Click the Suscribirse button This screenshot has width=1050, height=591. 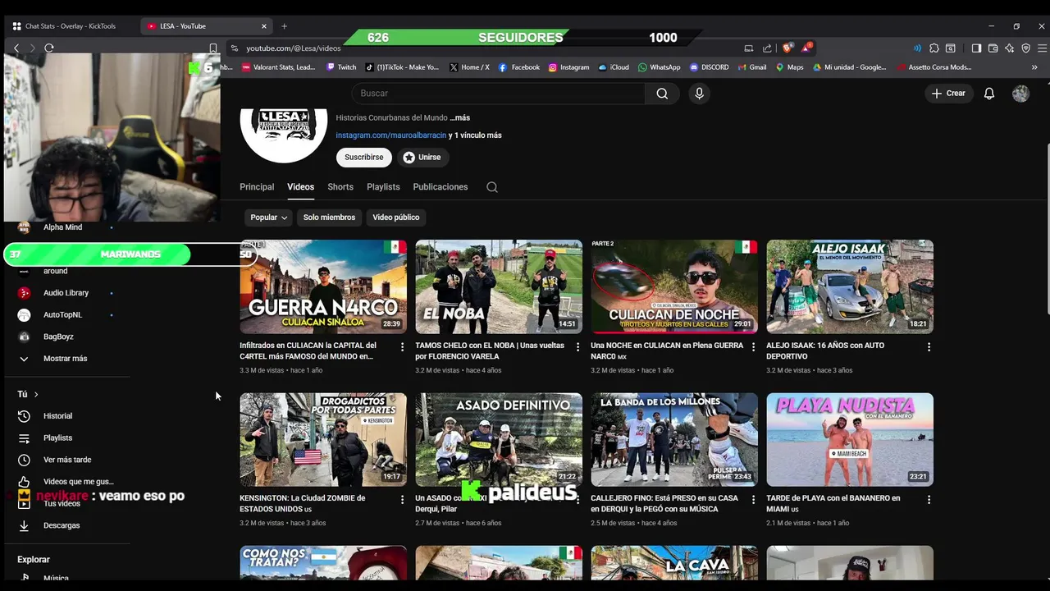tap(363, 157)
